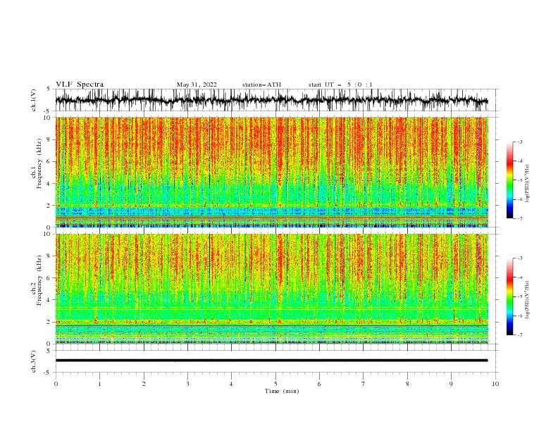
Task: Click inside the ch.1 spectrogram panel
Action: click(x=271, y=172)
